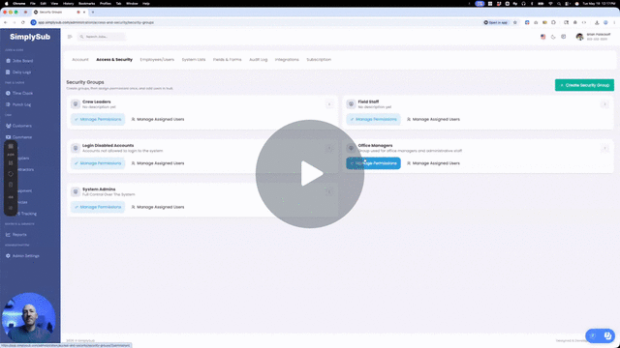
Task: Open the File menu in the macOS menu bar
Action: [33, 3]
